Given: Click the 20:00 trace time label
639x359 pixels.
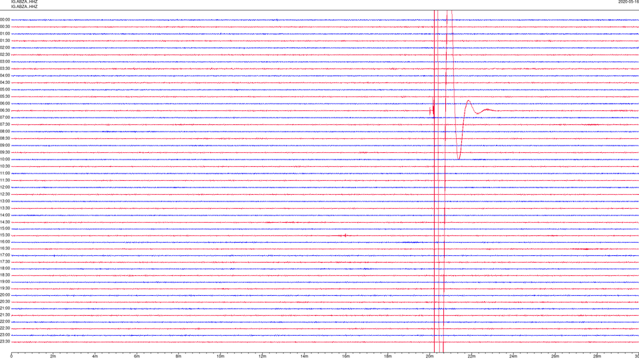Looking at the screenshot, I should coord(5,295).
